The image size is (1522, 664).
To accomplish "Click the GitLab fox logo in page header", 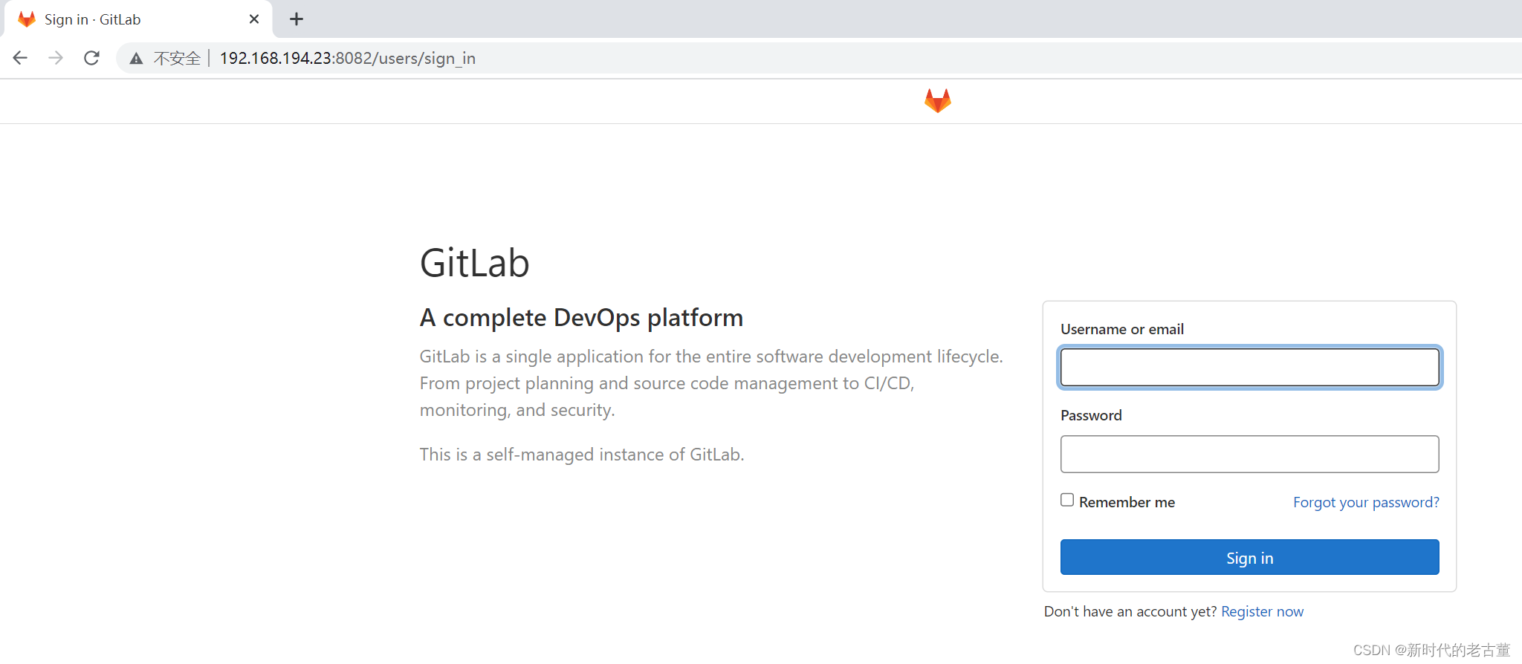I will [937, 101].
